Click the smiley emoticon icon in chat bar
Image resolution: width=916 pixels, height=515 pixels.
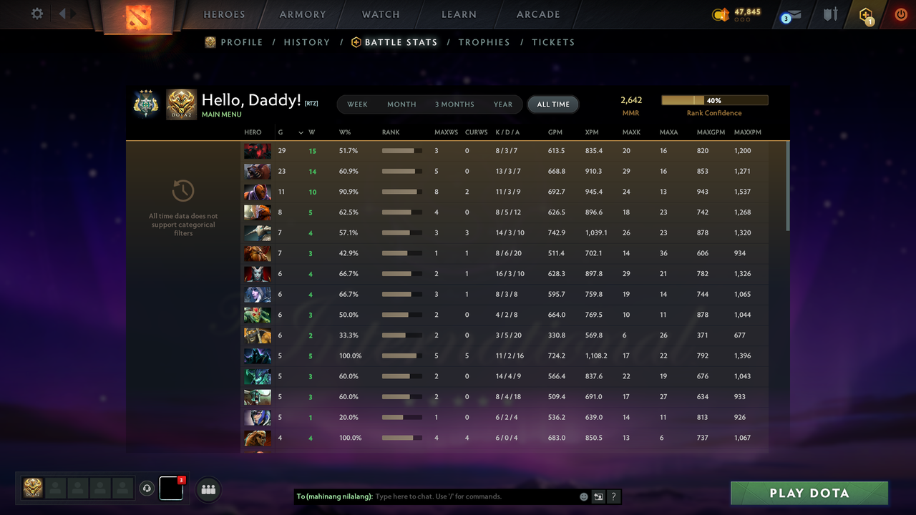point(583,496)
